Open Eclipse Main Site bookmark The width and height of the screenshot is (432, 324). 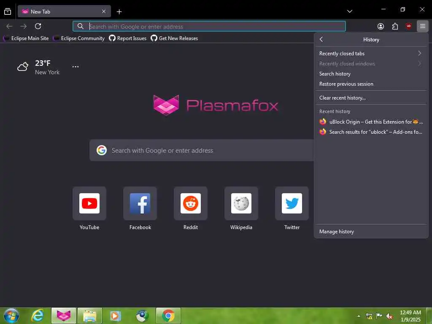click(x=27, y=38)
